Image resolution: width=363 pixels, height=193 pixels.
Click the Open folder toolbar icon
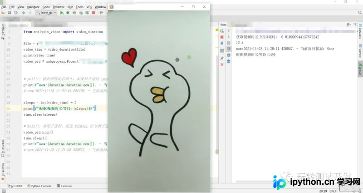point(3,13)
